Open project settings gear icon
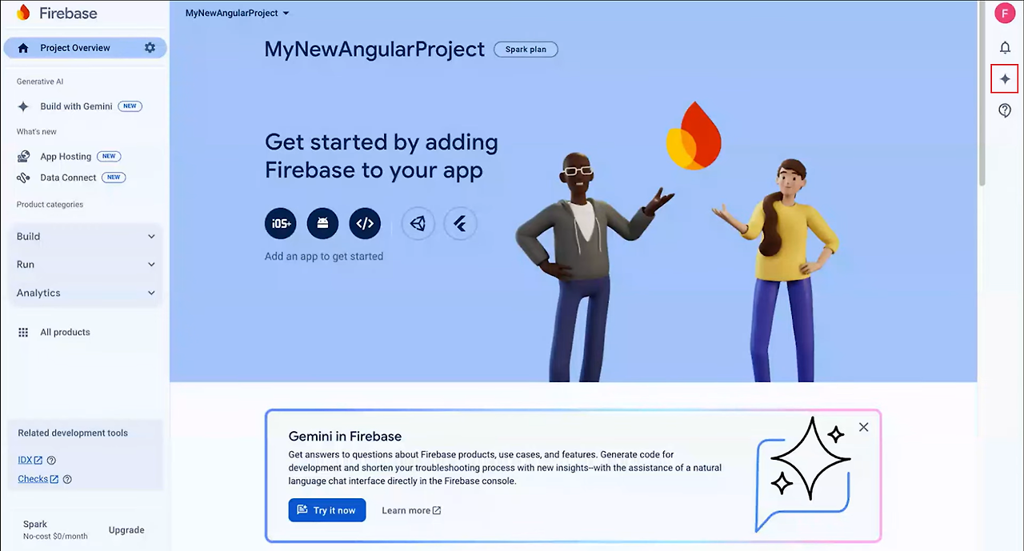The height and width of the screenshot is (551, 1024). tap(150, 48)
